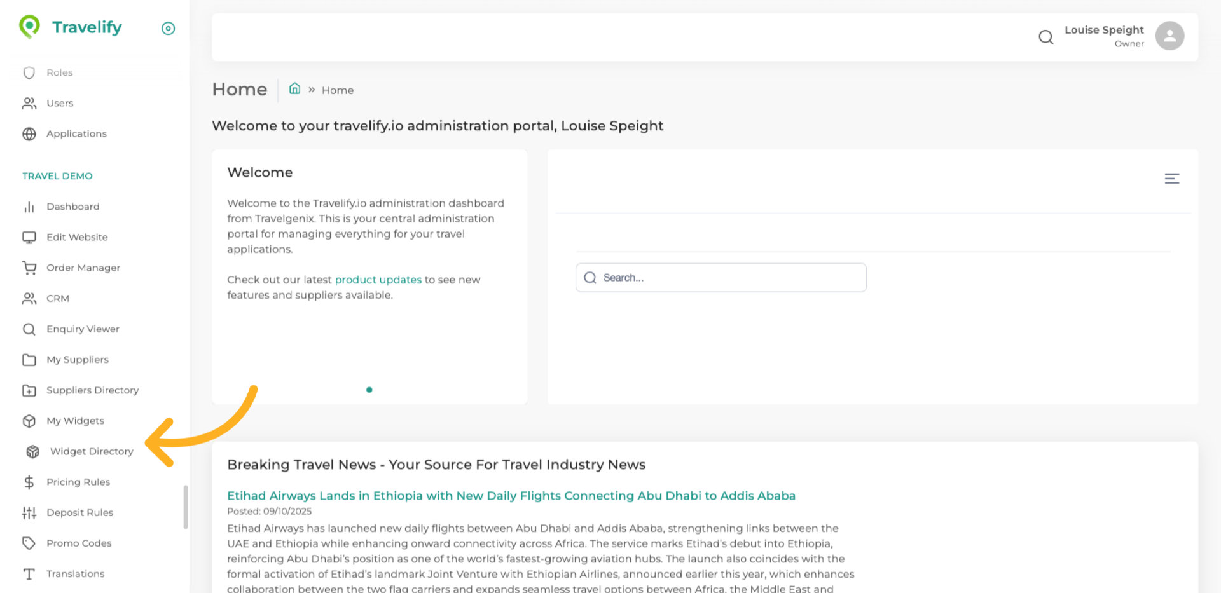Image resolution: width=1221 pixels, height=593 pixels.
Task: Click the Dashboard bar chart icon
Action: click(29, 207)
